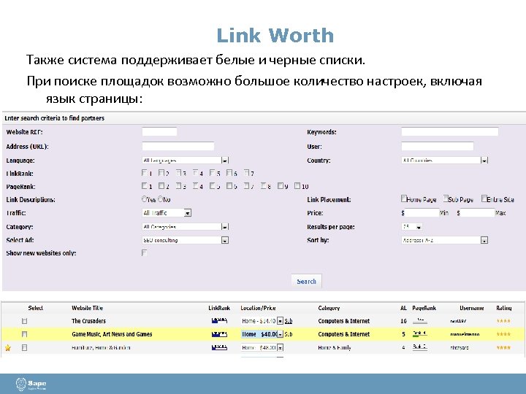526x394 pixels.
Task: Check the Entire Site placement checkbox
Action: tap(484, 198)
